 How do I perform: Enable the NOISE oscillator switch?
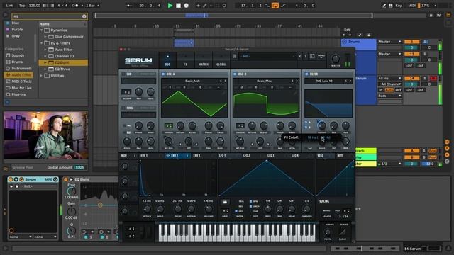click(123, 108)
